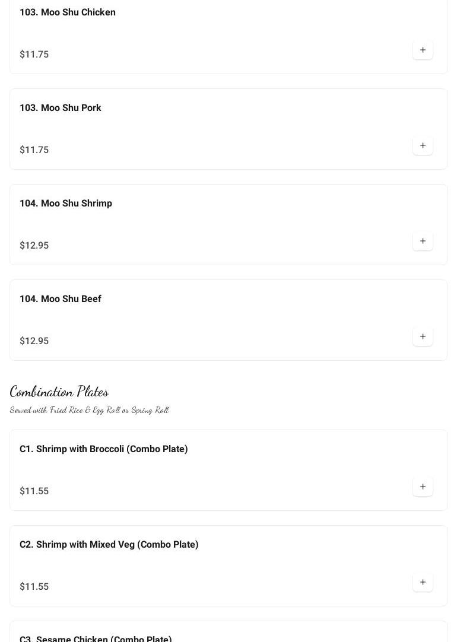This screenshot has height=642, width=457.
Task: Select the 104. Moo Shu Shrimp title
Action: 66,204
